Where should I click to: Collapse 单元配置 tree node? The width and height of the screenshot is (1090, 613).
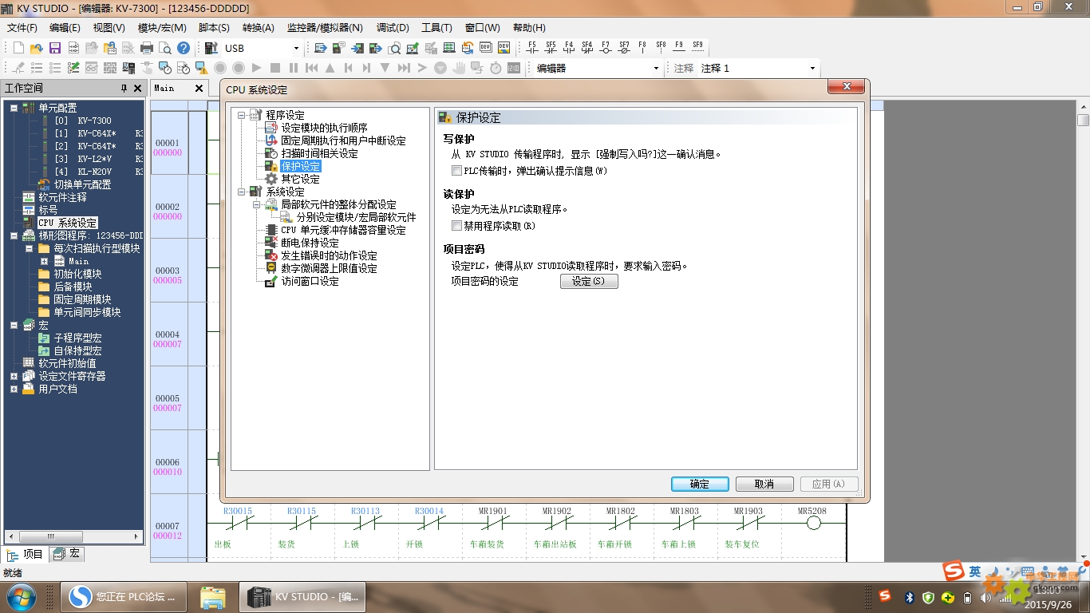tap(14, 108)
